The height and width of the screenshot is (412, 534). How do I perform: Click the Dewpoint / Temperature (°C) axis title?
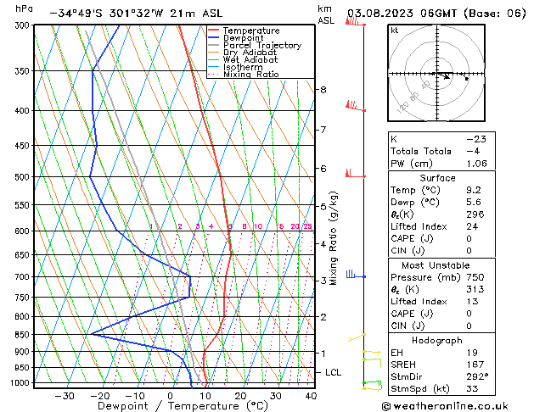[183, 406]
